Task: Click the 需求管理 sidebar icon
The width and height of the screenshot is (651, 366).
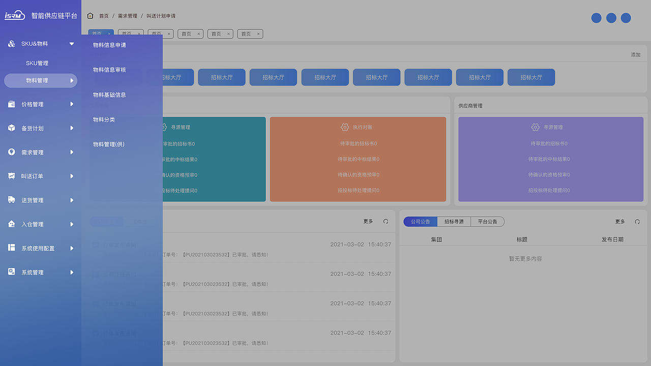Action: [x=11, y=152]
